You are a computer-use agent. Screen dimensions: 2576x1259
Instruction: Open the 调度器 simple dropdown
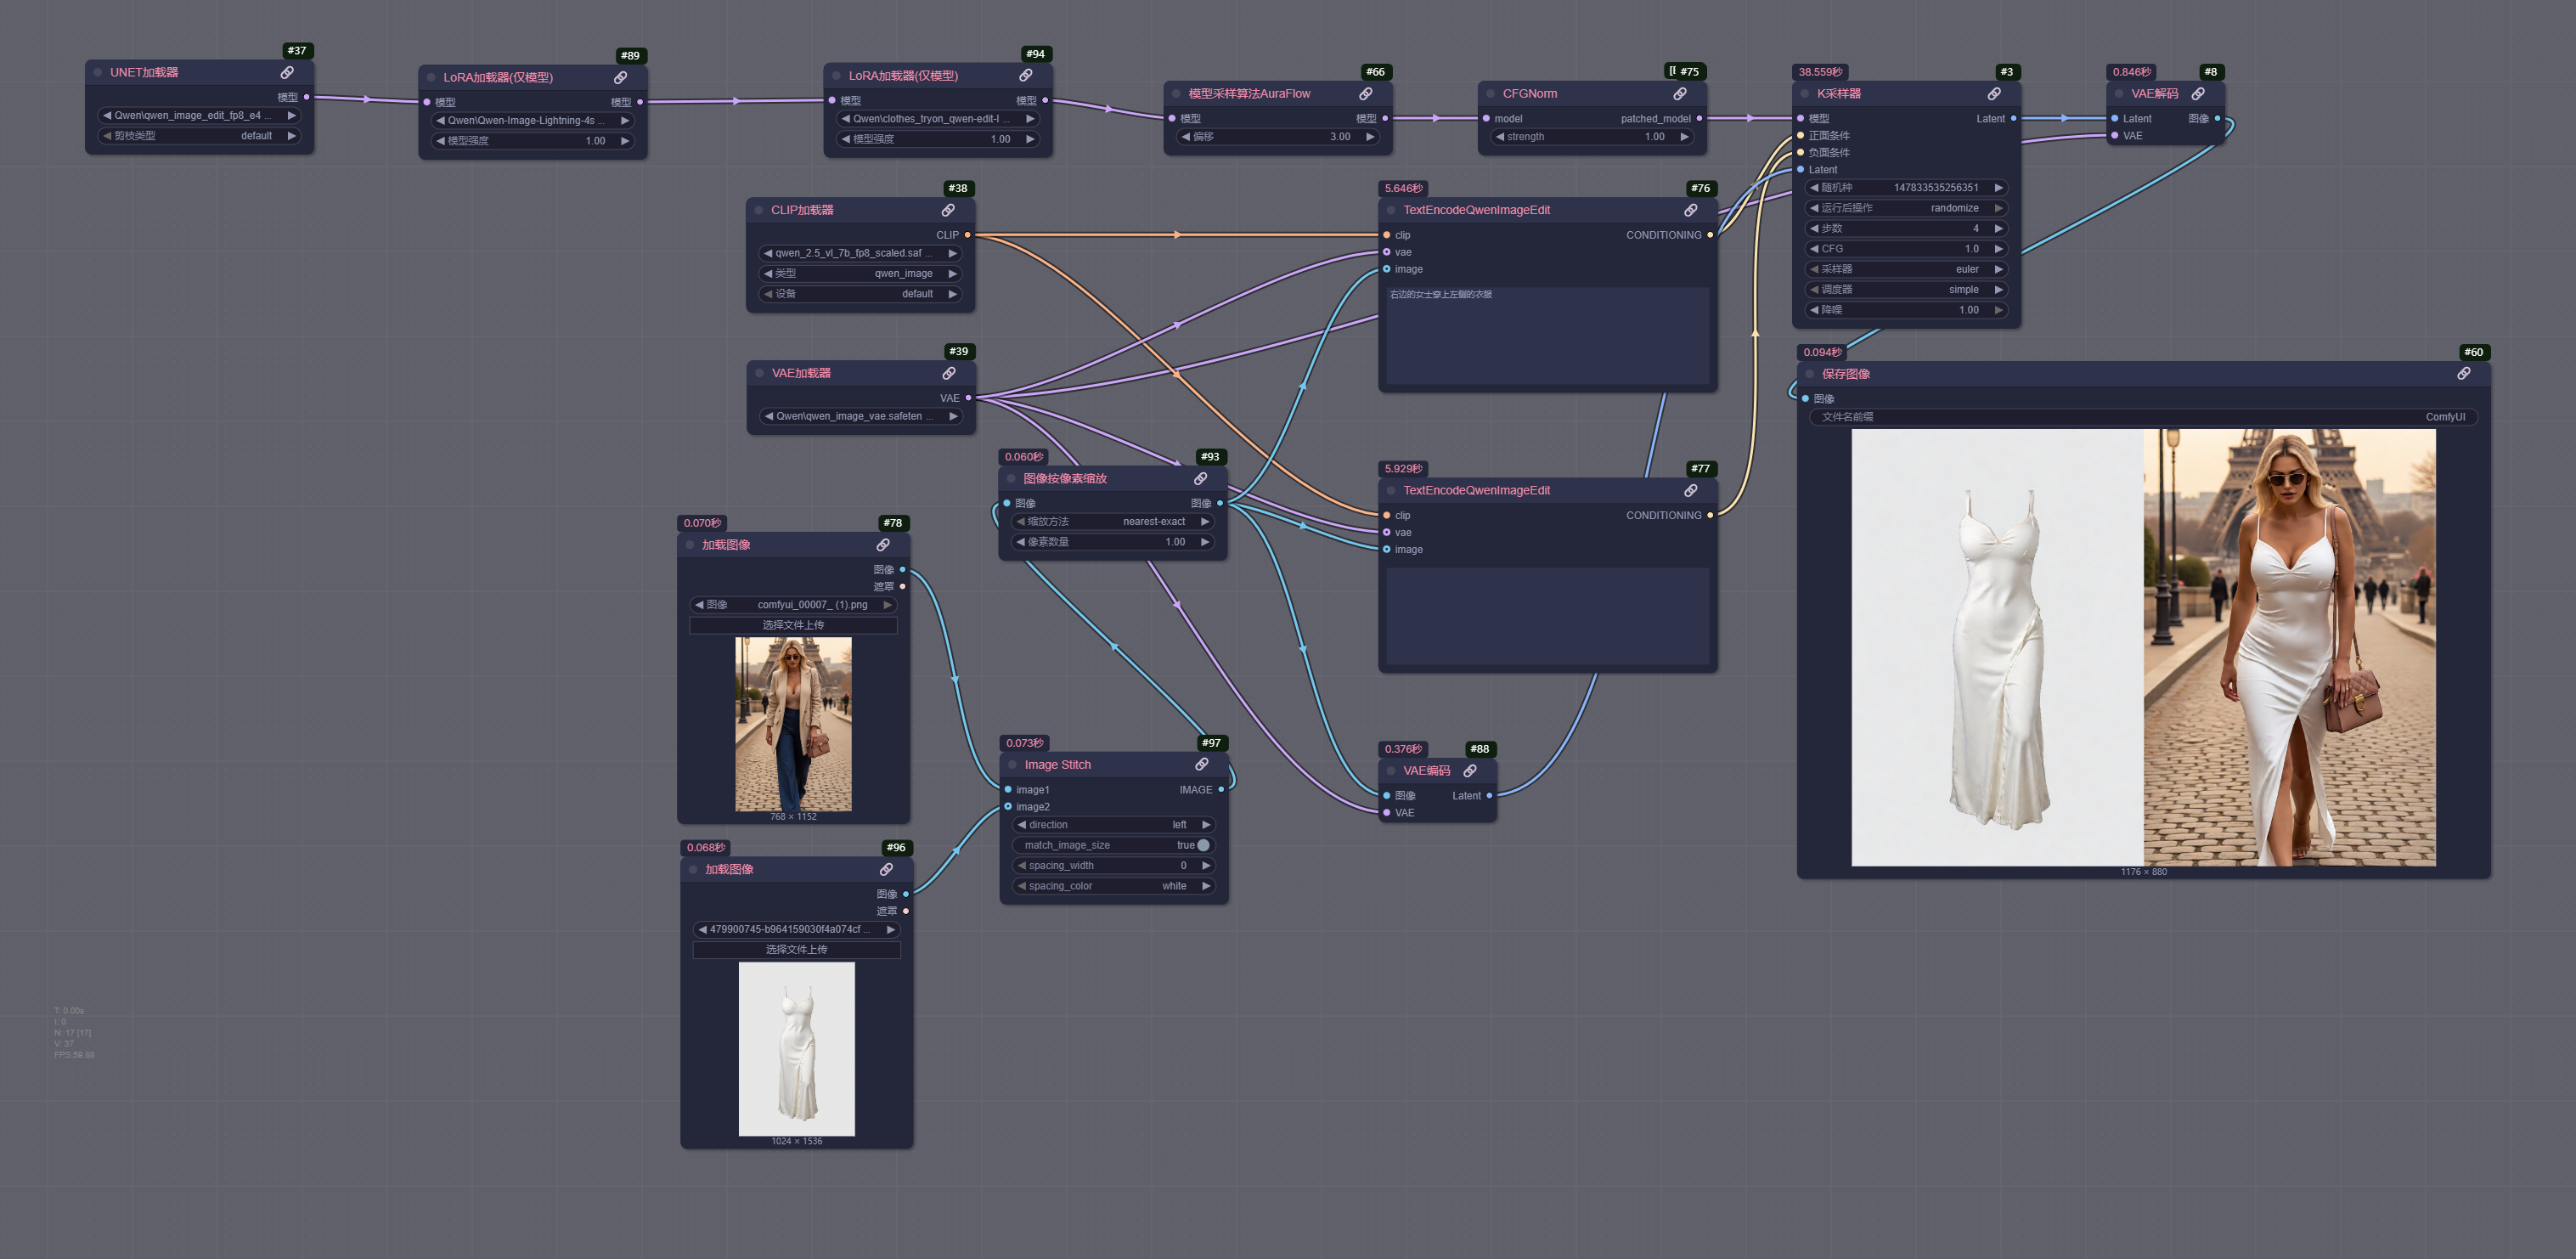[x=1906, y=290]
